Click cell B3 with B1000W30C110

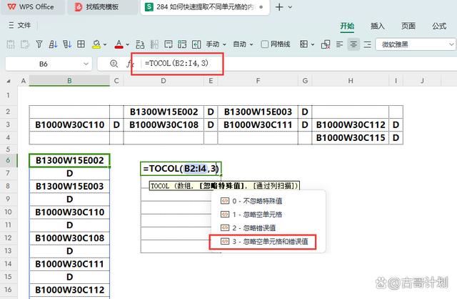click(x=69, y=124)
